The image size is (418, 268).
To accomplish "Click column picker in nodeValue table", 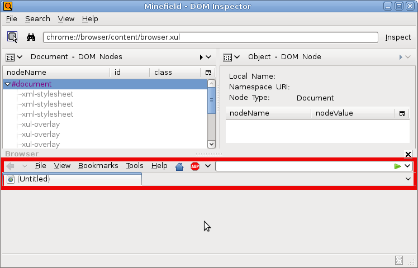I will 402,113.
